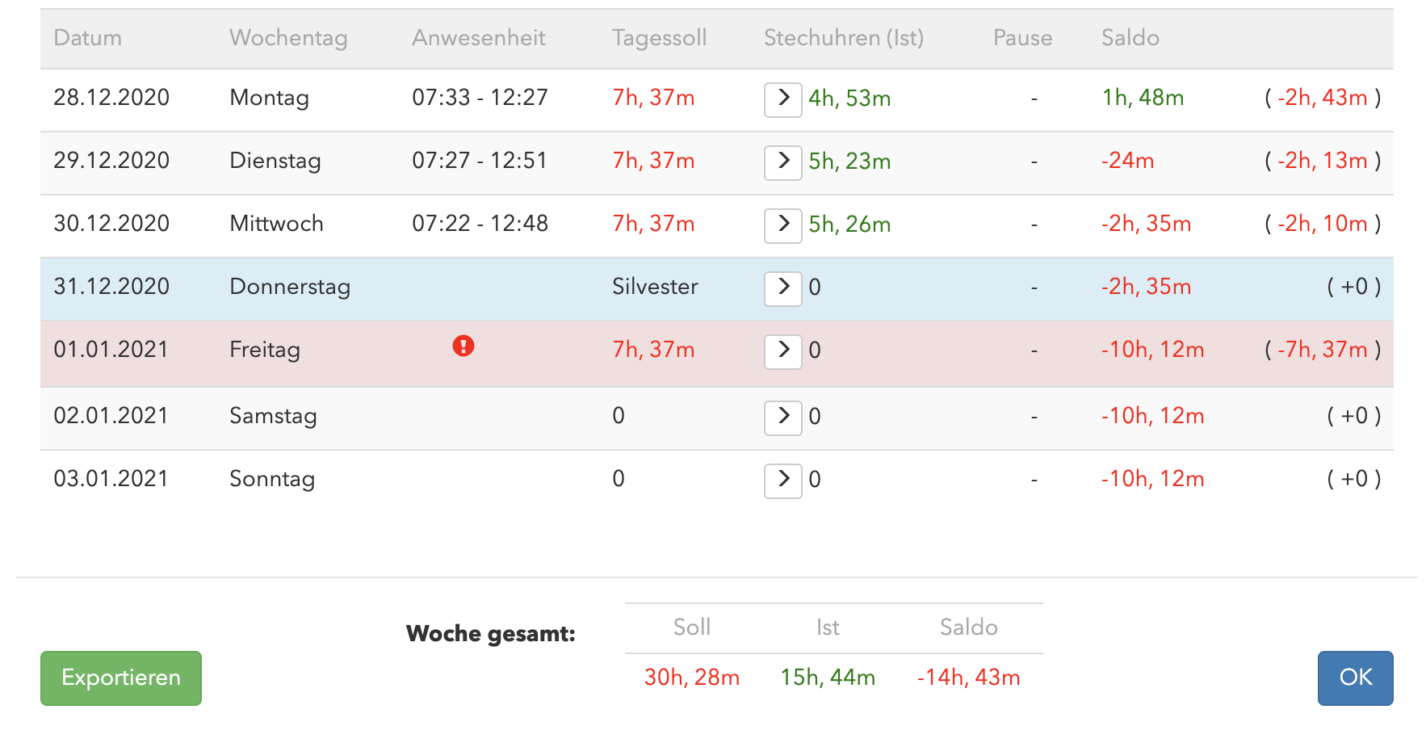
Task: Click the Anwesenheit column header
Action: tap(479, 38)
